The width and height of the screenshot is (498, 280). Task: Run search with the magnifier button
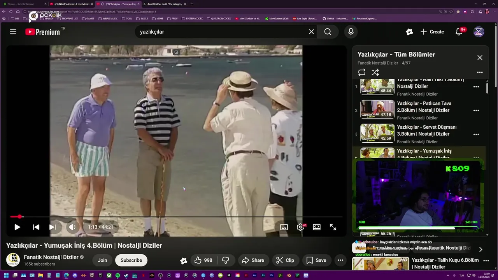click(328, 32)
